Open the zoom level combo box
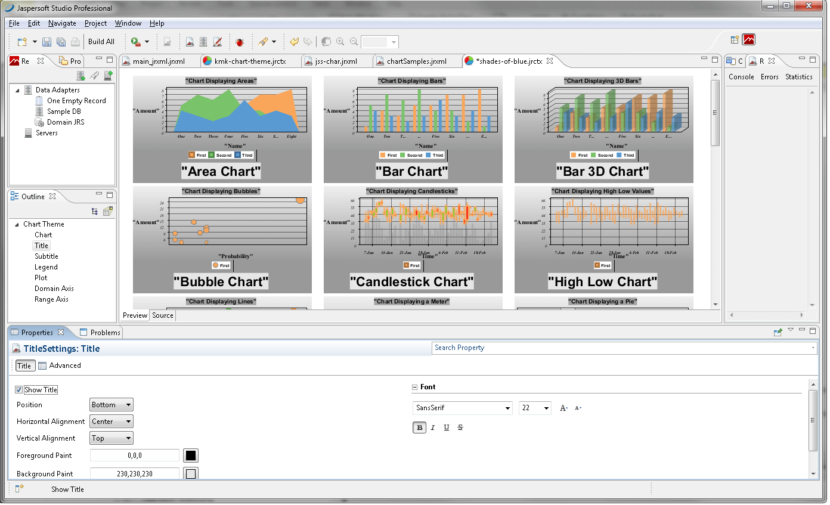The image size is (830, 505). (380, 42)
